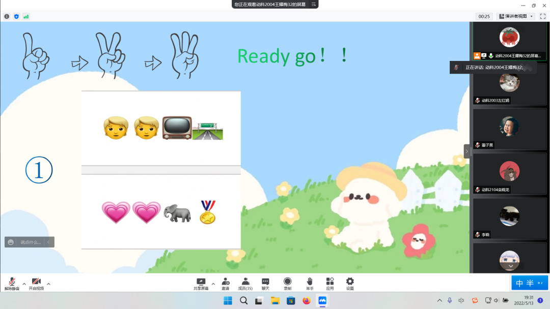Click the blue security shield icon
The image size is (550, 309).
click(x=16, y=16)
